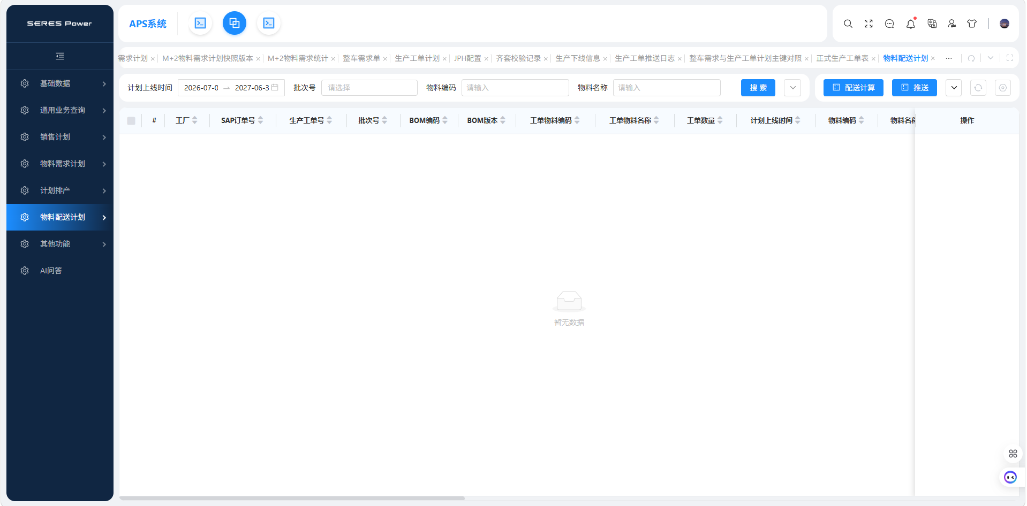Click the 配送计算 button
The height and width of the screenshot is (506, 1027).
[854, 88]
